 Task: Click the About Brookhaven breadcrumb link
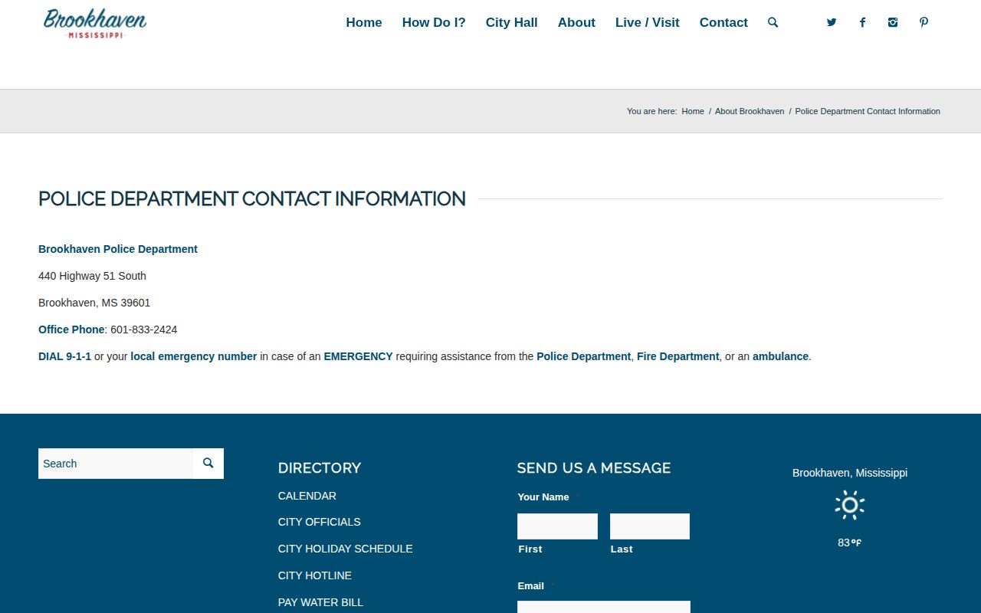[x=750, y=111]
